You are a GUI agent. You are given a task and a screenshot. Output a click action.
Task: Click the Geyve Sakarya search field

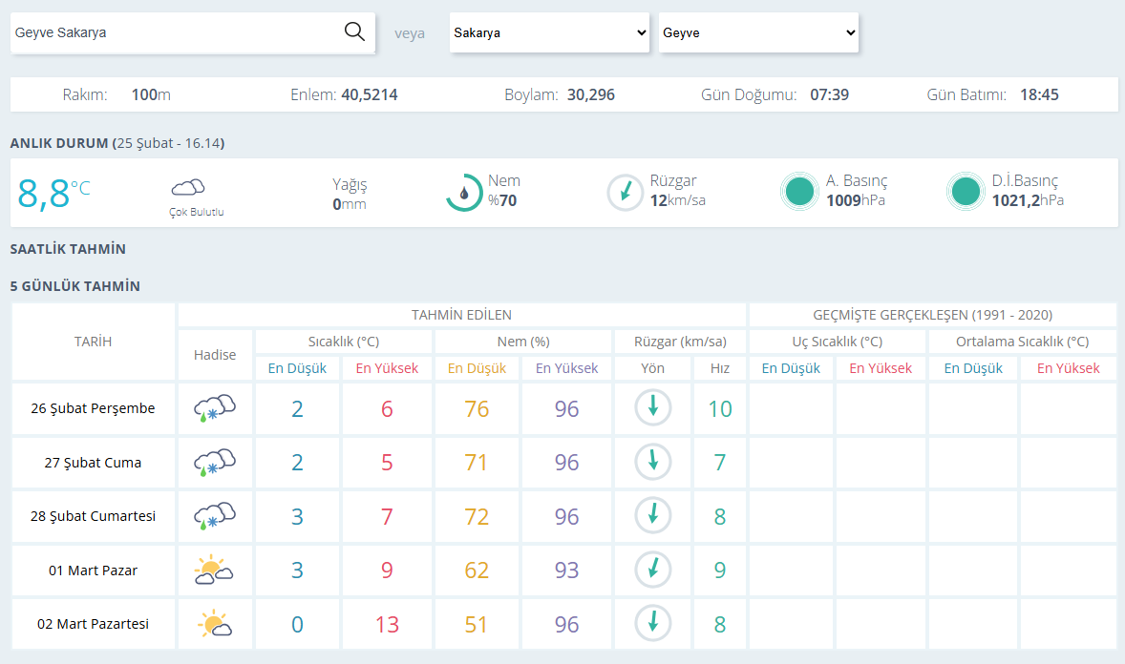[176, 32]
